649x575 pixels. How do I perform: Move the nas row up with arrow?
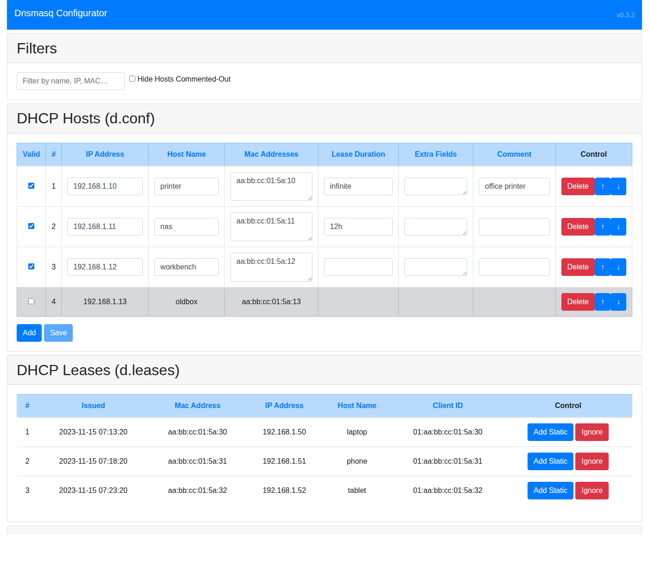(603, 227)
